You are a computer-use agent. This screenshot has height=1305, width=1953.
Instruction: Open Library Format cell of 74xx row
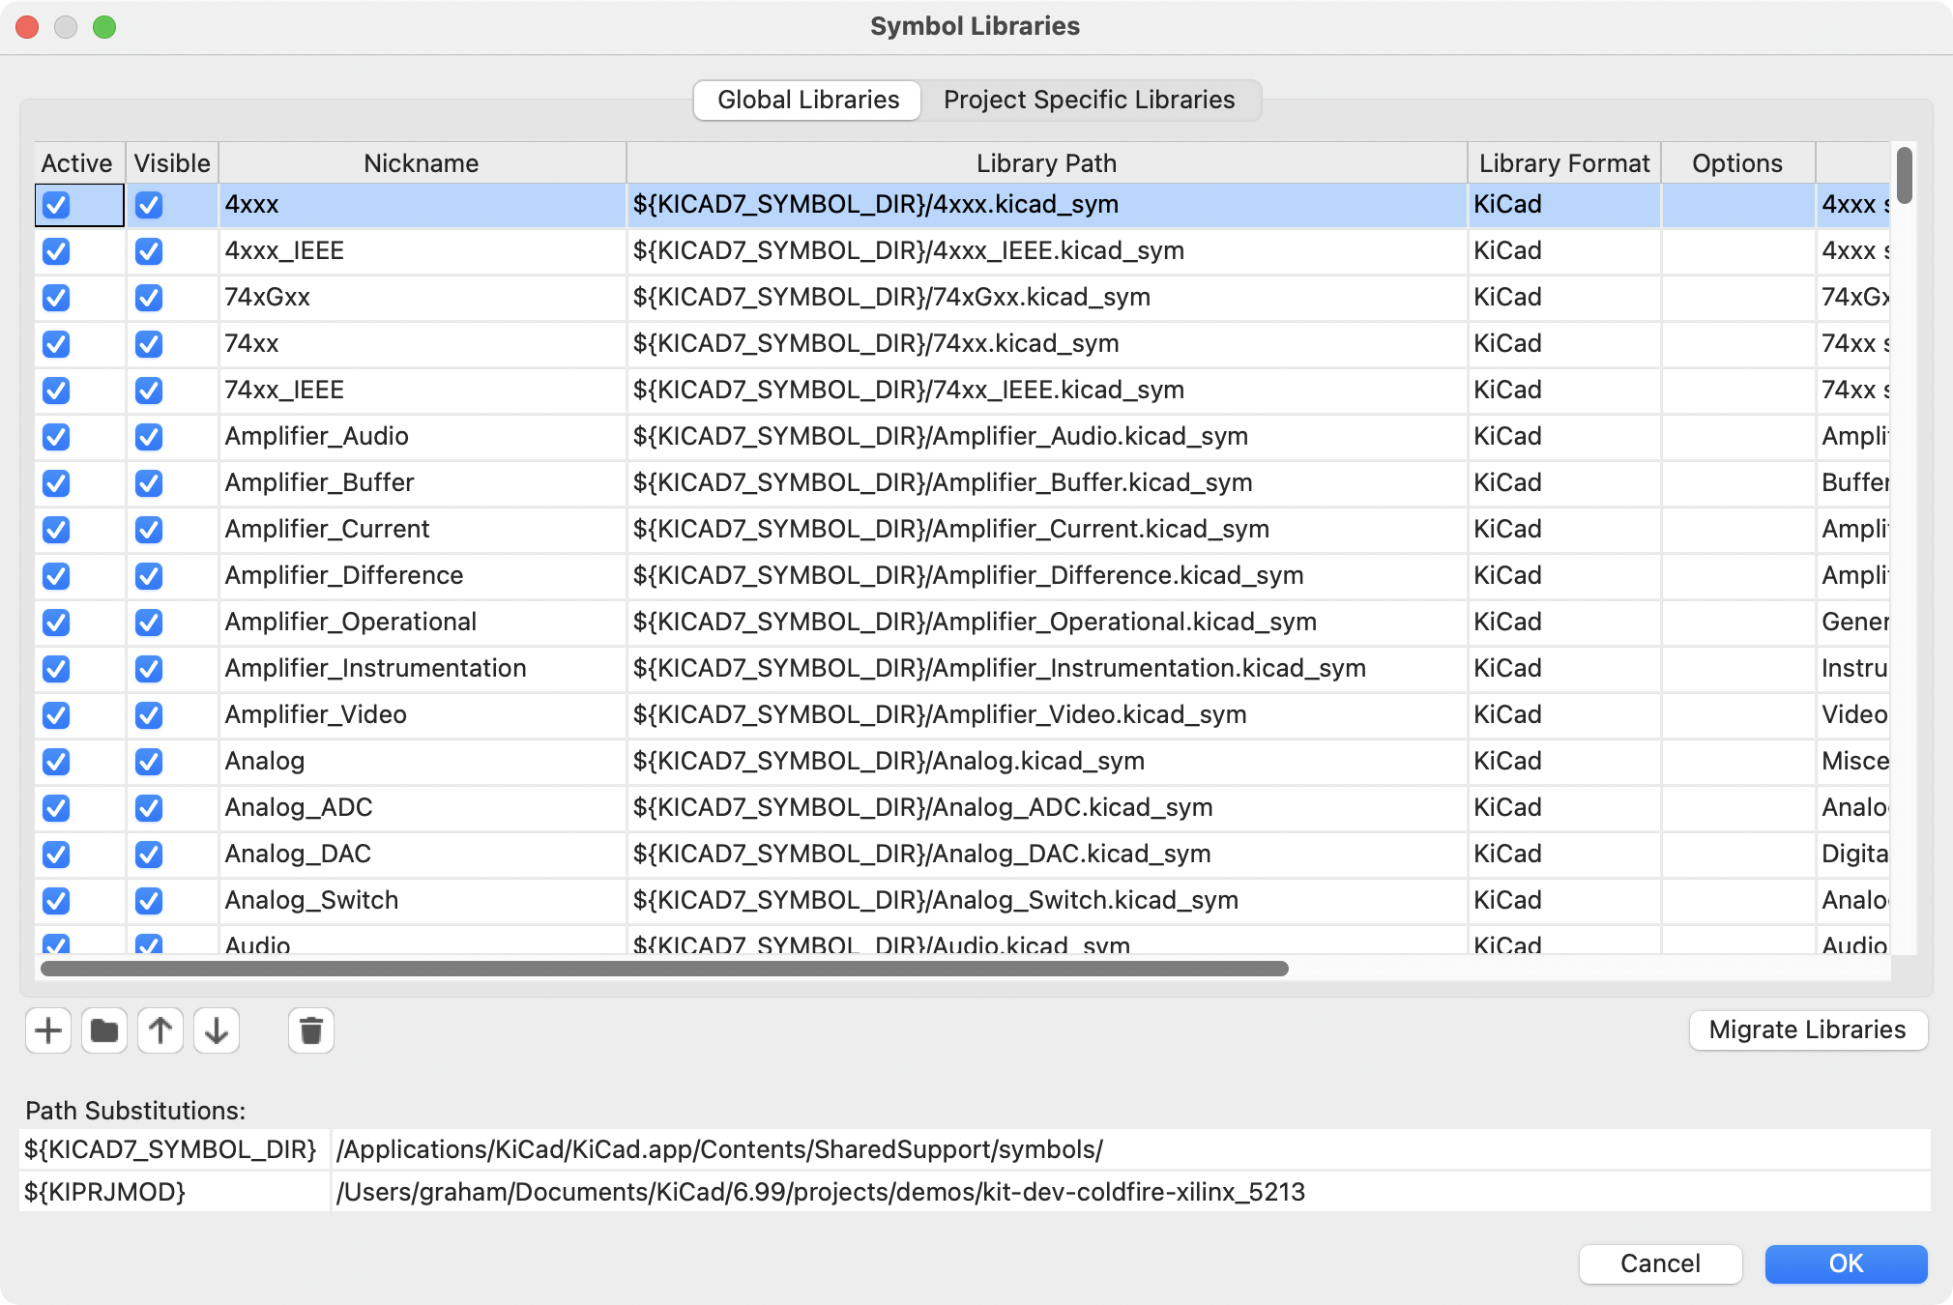[x=1563, y=344]
